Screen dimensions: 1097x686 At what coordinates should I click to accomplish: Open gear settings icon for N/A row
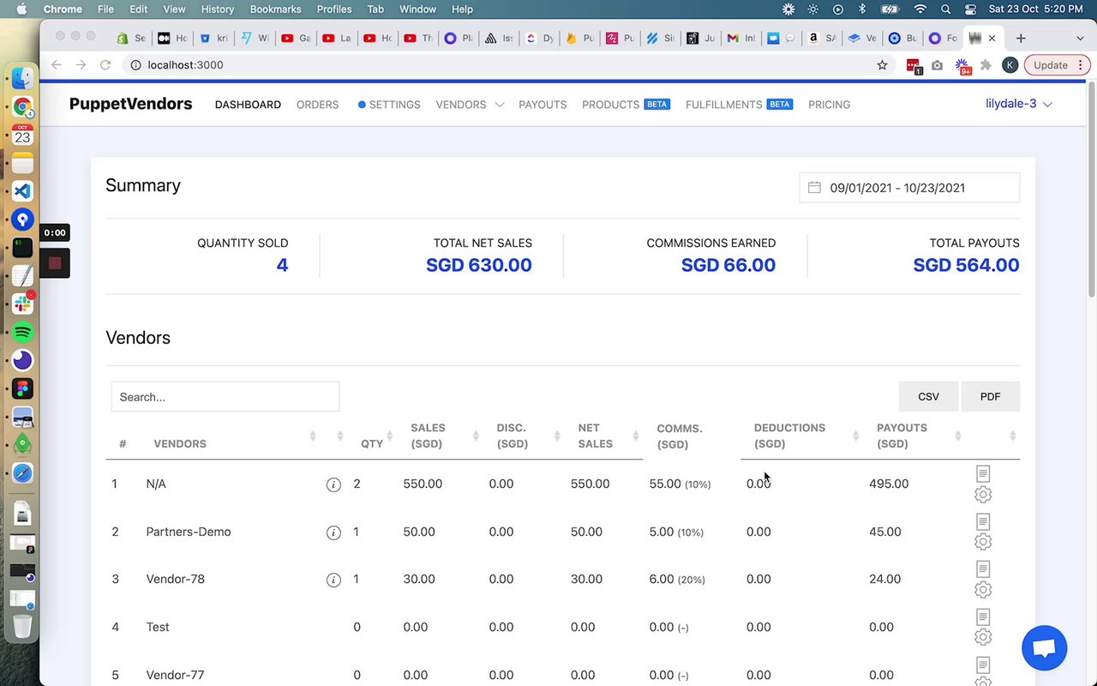click(983, 495)
